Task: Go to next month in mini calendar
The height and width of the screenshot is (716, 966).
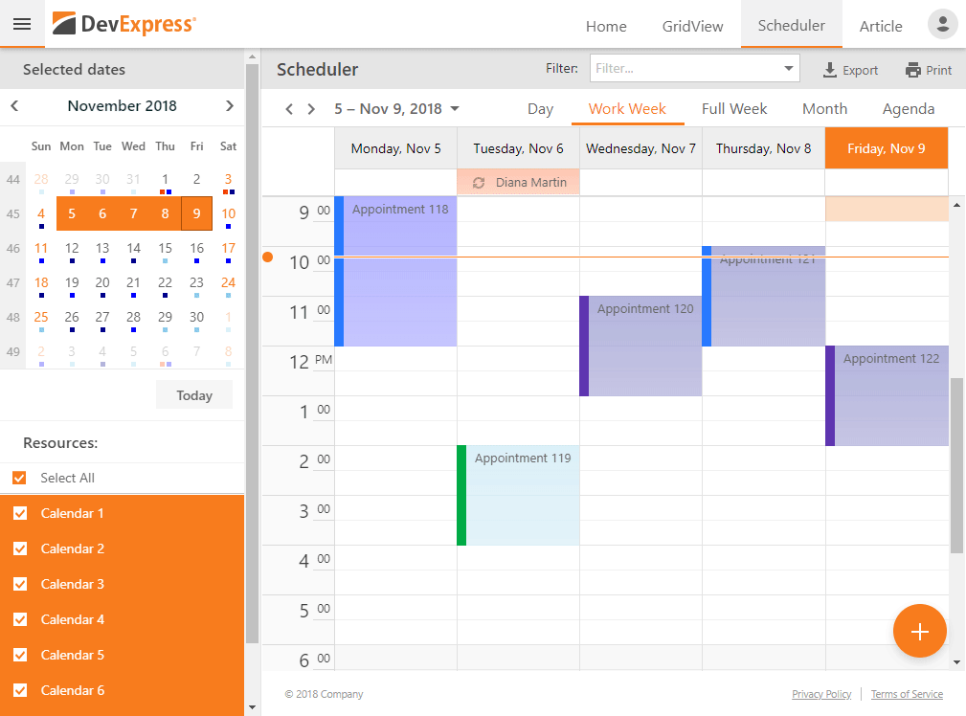Action: [x=230, y=105]
